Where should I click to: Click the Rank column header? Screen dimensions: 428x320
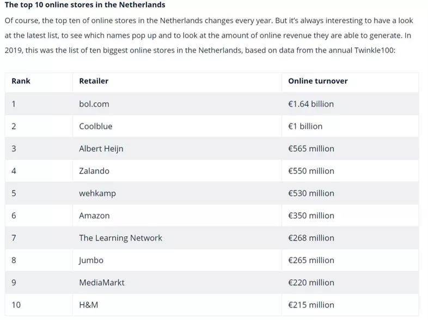pyautogui.click(x=21, y=81)
